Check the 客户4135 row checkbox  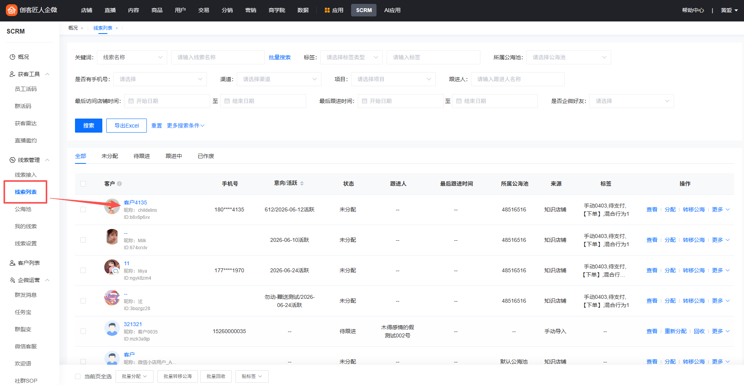83,209
